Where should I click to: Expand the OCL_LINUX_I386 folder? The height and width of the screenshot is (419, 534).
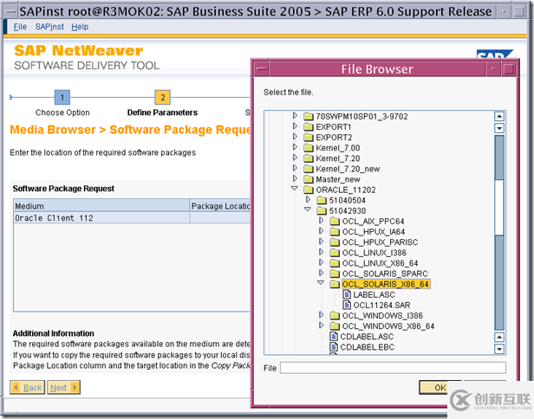(x=321, y=253)
